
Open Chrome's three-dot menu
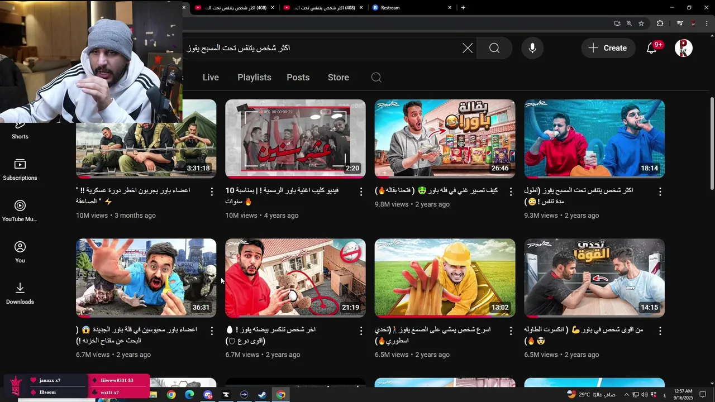coord(706,23)
